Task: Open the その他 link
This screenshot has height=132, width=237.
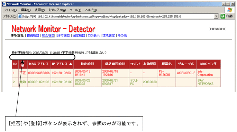Action: (122, 35)
